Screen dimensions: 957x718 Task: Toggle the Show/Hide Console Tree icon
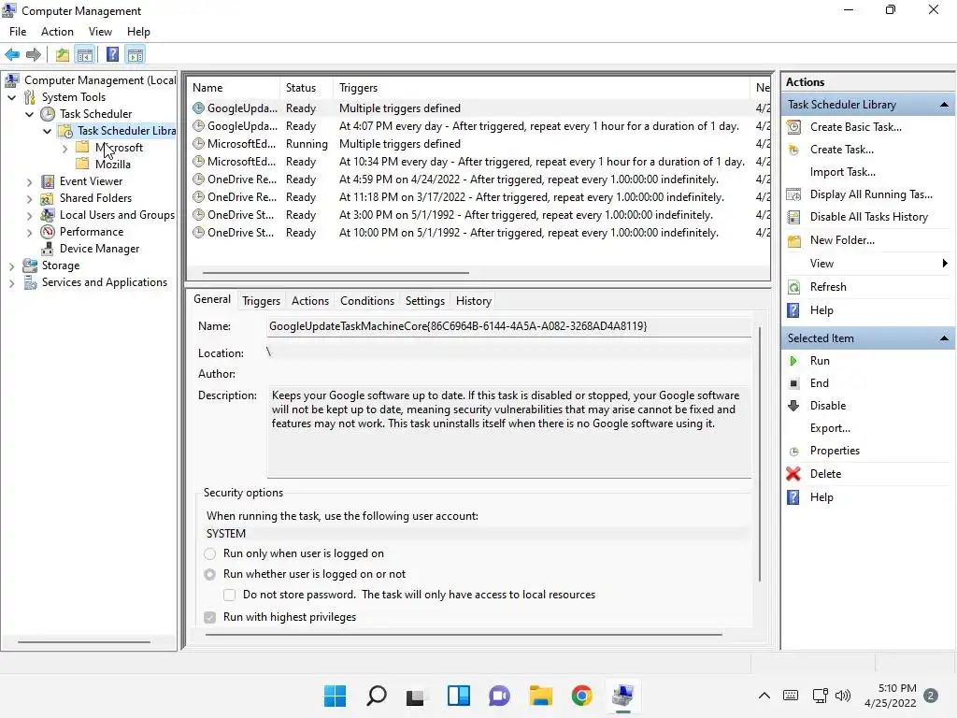[85, 55]
